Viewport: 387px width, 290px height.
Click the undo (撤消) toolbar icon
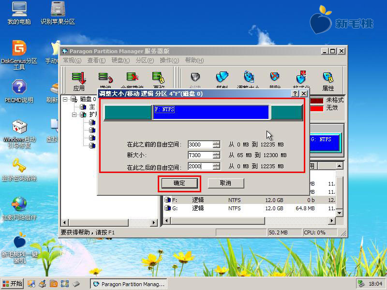tap(105, 78)
